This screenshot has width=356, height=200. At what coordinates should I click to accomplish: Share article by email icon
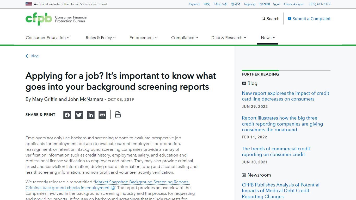[102, 115]
